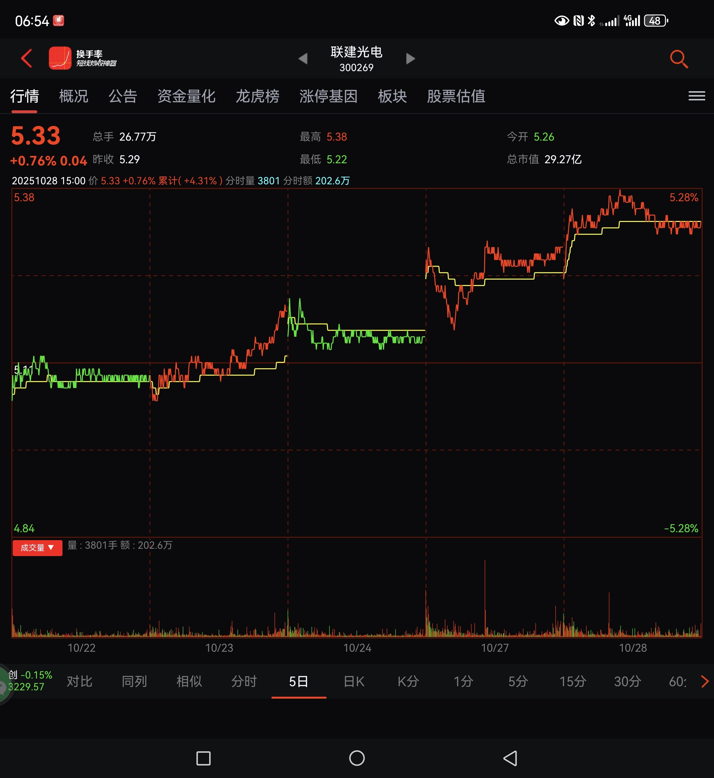Tap the 相似 similar stocks button
714x778 pixels.
click(x=189, y=681)
